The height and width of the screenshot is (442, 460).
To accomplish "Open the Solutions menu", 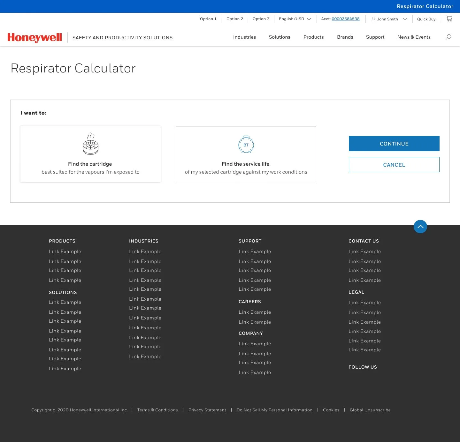I will tap(280, 37).
